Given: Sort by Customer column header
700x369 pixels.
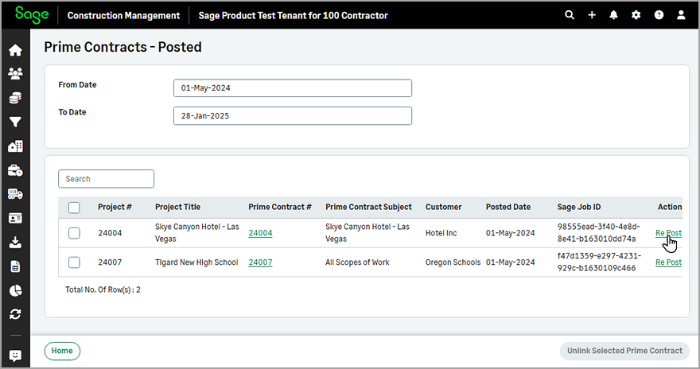Looking at the screenshot, I should (x=443, y=207).
